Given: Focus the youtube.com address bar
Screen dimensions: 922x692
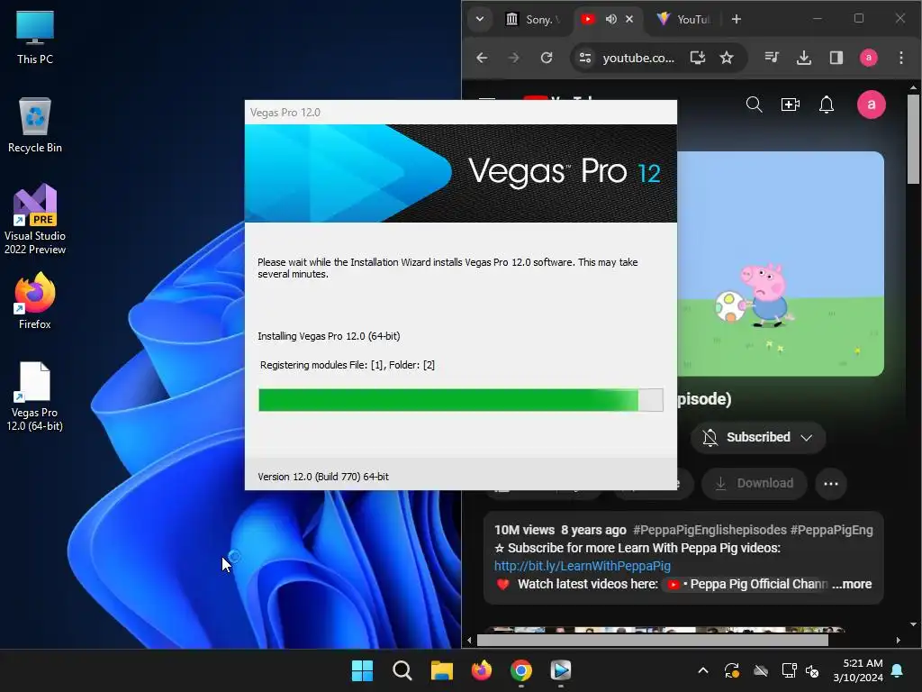Looking at the screenshot, I should (638, 58).
